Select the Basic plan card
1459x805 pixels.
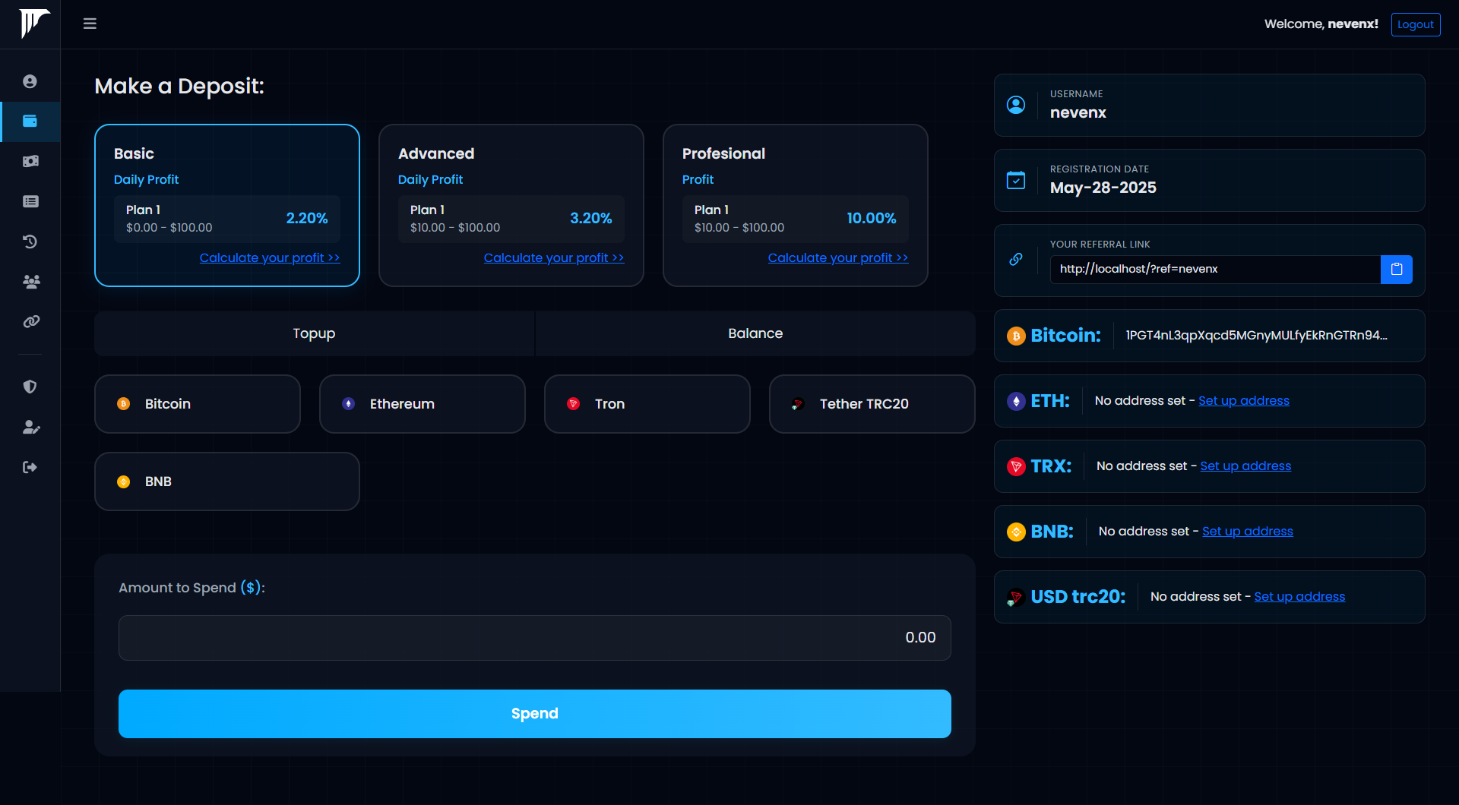click(227, 205)
